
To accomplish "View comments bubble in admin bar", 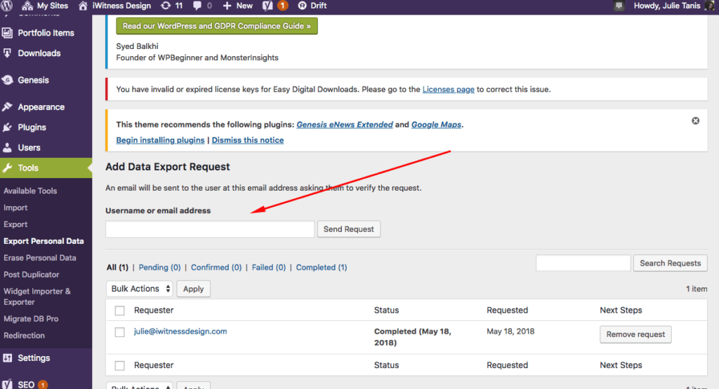I will point(202,6).
